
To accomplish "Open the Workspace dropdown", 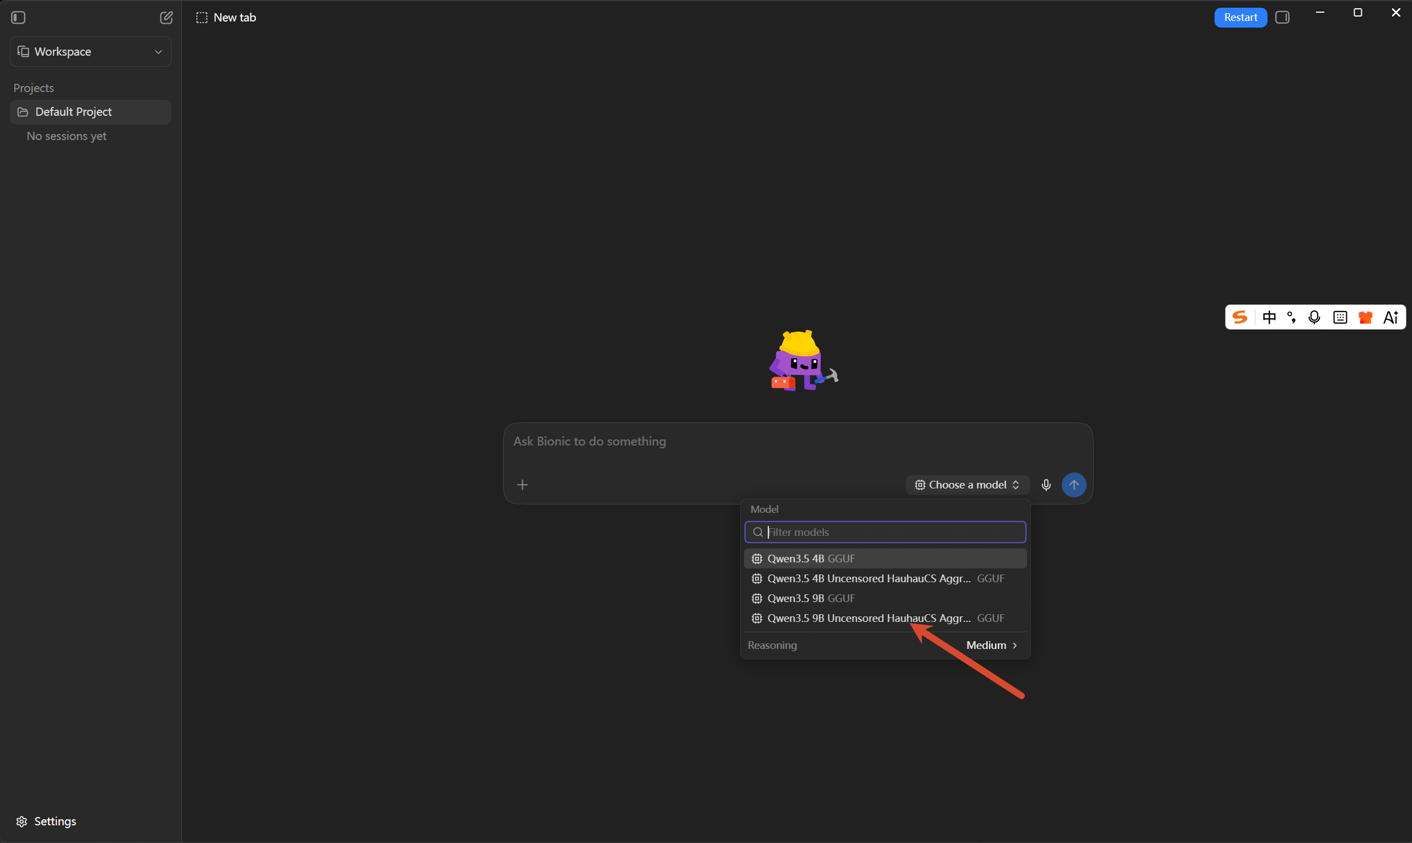I will (x=90, y=52).
